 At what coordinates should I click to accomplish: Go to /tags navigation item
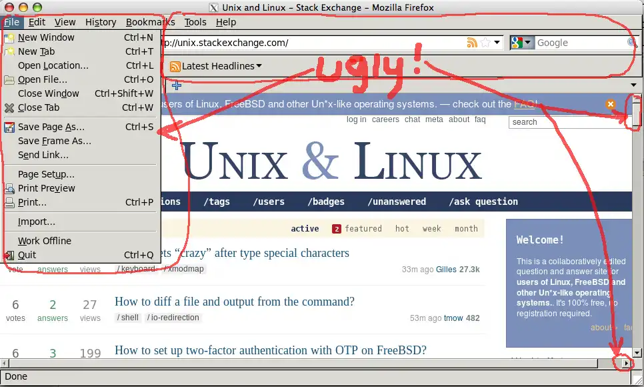click(217, 202)
